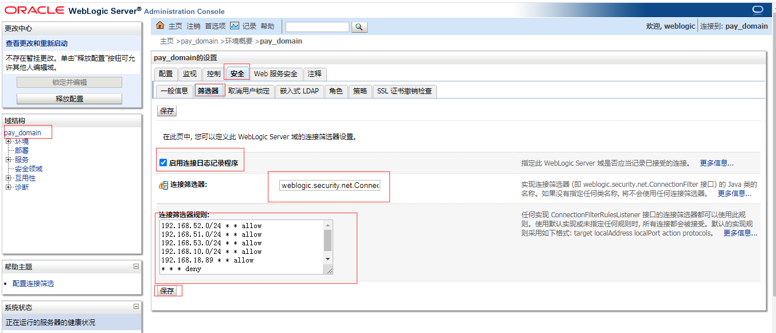The height and width of the screenshot is (333, 776).
Task: Click 正在运行的服务器的健康状况 text
Action: click(x=50, y=323)
